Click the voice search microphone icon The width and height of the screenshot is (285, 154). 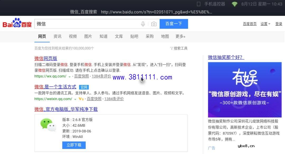[x=143, y=24]
